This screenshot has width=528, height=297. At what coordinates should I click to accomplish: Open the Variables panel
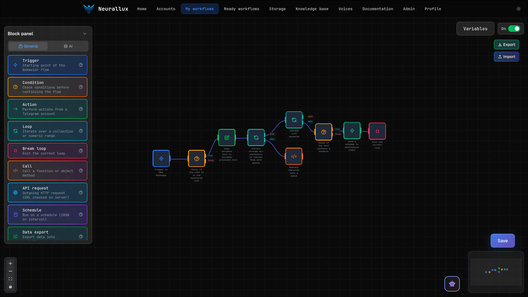475,29
